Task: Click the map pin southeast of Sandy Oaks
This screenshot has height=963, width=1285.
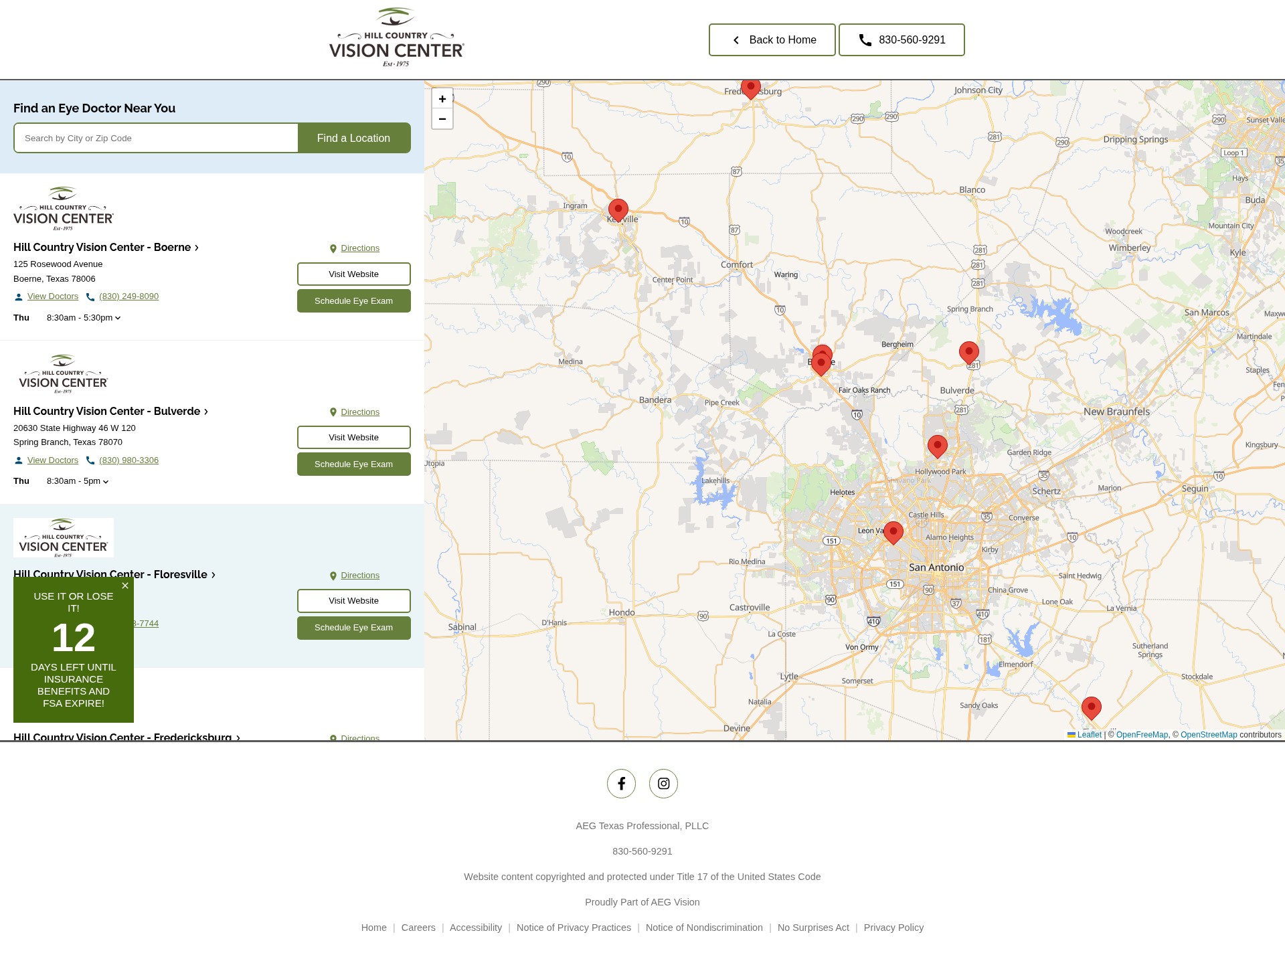Action: point(1092,709)
